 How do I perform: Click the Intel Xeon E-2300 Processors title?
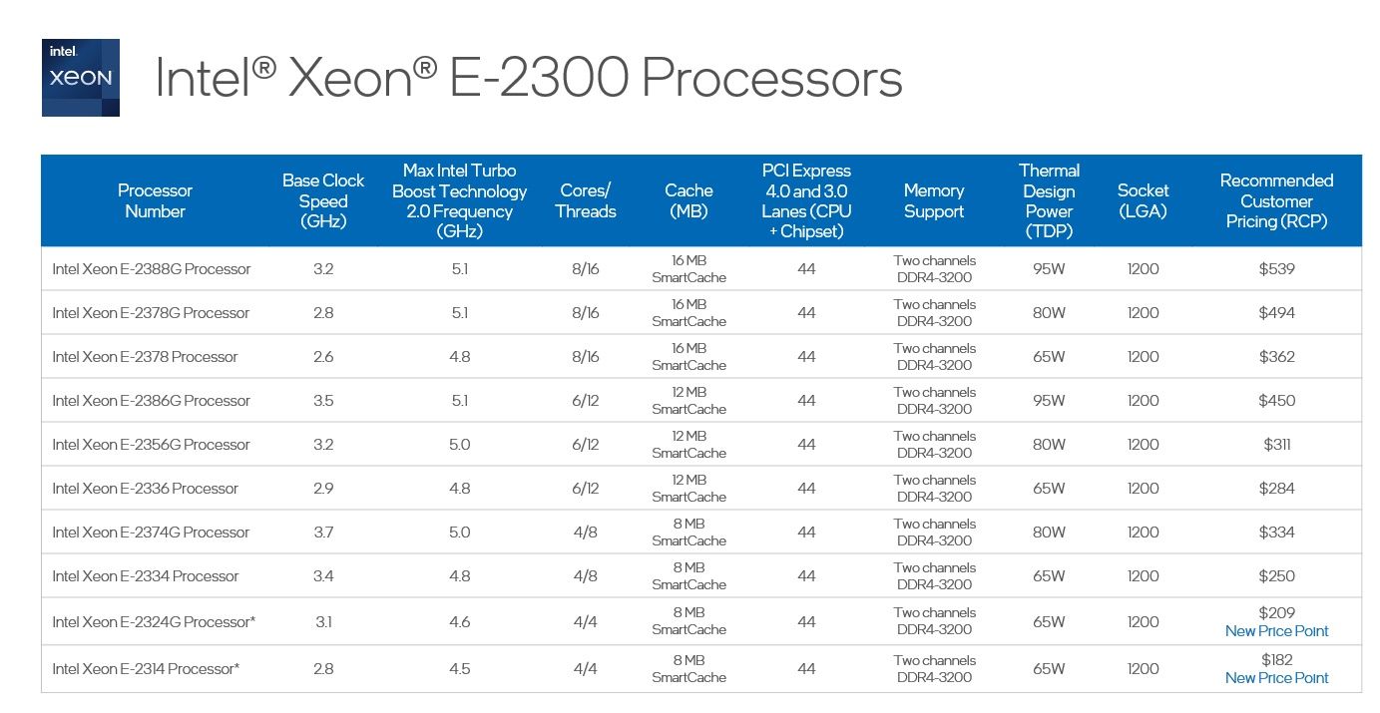(x=528, y=78)
